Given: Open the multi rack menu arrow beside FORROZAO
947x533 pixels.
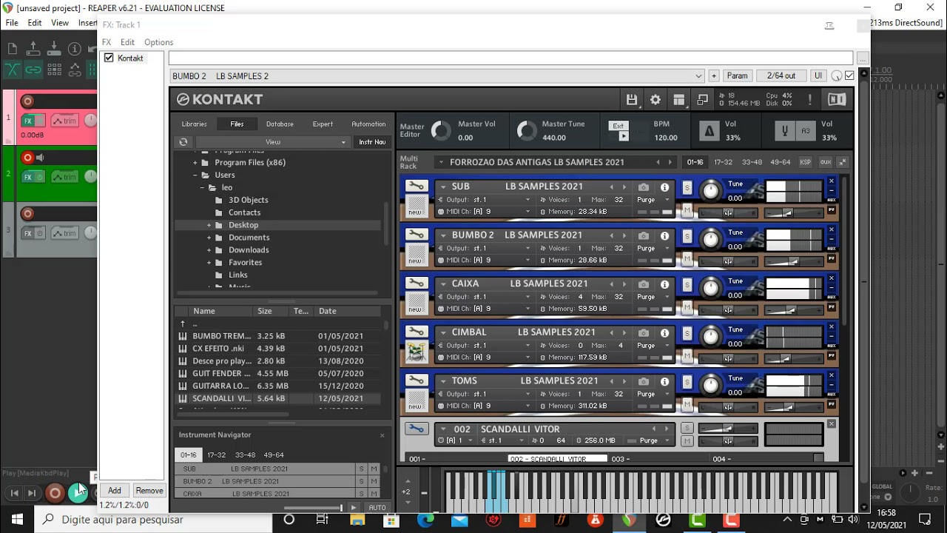Looking at the screenshot, I should (441, 162).
